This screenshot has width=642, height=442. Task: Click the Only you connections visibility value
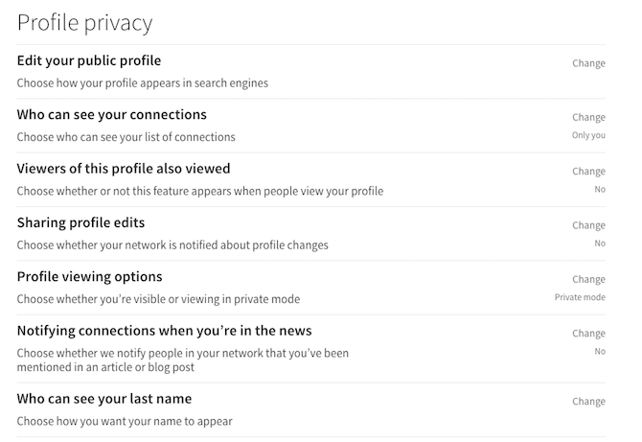coord(588,135)
